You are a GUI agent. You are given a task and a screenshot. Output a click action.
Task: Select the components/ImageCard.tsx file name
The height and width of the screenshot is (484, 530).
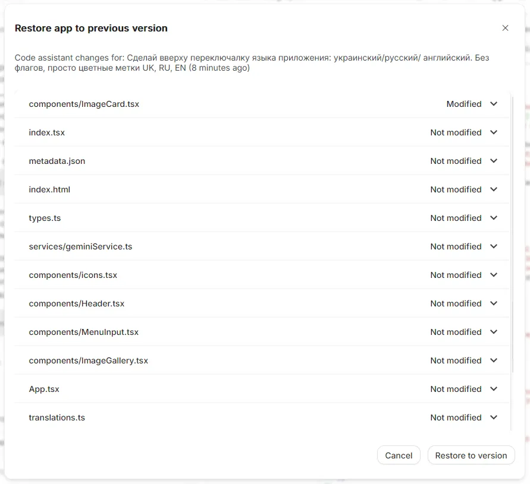coord(84,104)
